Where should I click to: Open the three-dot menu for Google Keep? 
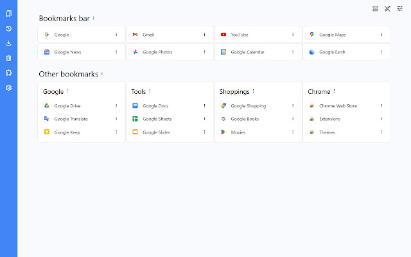pyautogui.click(x=116, y=132)
